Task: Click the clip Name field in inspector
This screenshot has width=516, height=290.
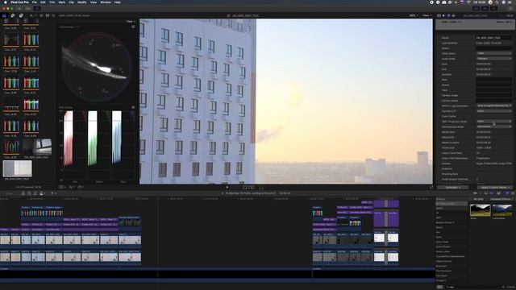Action: tap(494, 38)
